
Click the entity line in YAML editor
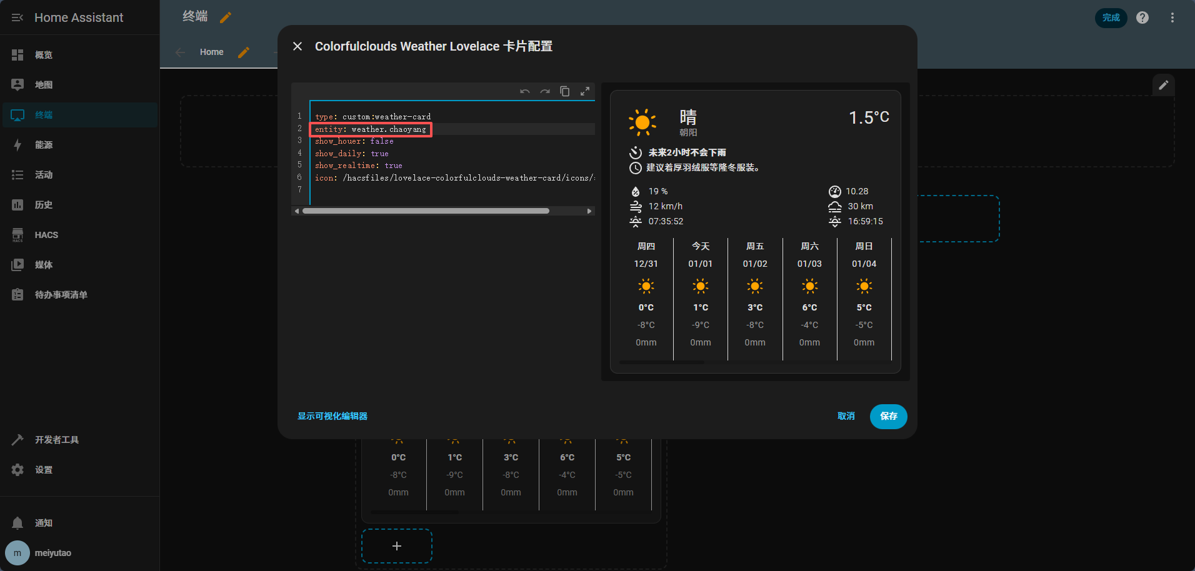click(371, 129)
